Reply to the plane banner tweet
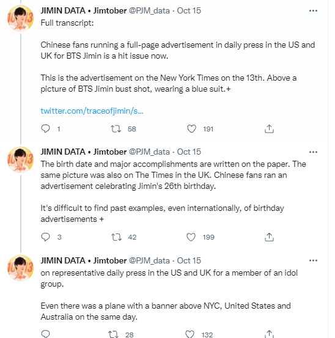 (45, 334)
